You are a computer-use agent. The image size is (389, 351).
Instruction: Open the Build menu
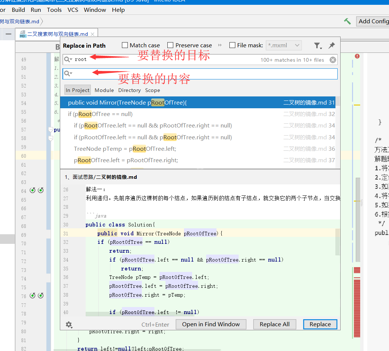pos(18,10)
